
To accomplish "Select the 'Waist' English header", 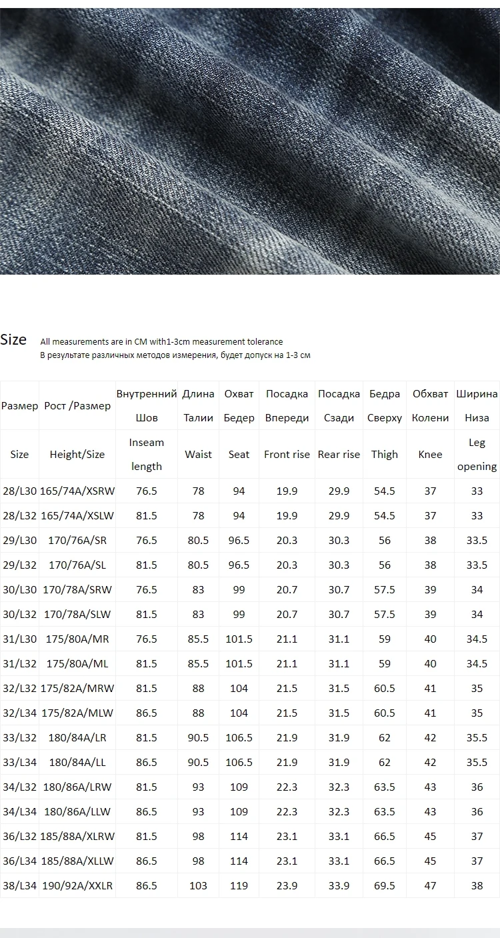I will 199,454.
